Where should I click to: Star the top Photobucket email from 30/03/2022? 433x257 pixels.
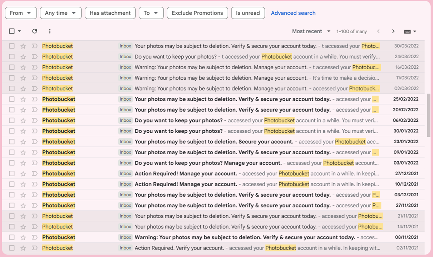tap(23, 46)
